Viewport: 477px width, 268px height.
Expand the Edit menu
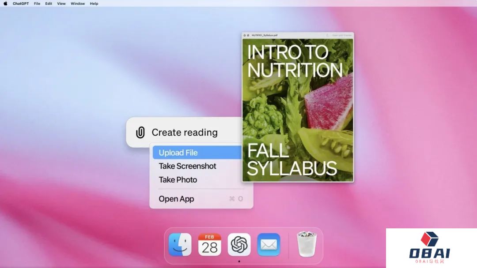coord(49,4)
